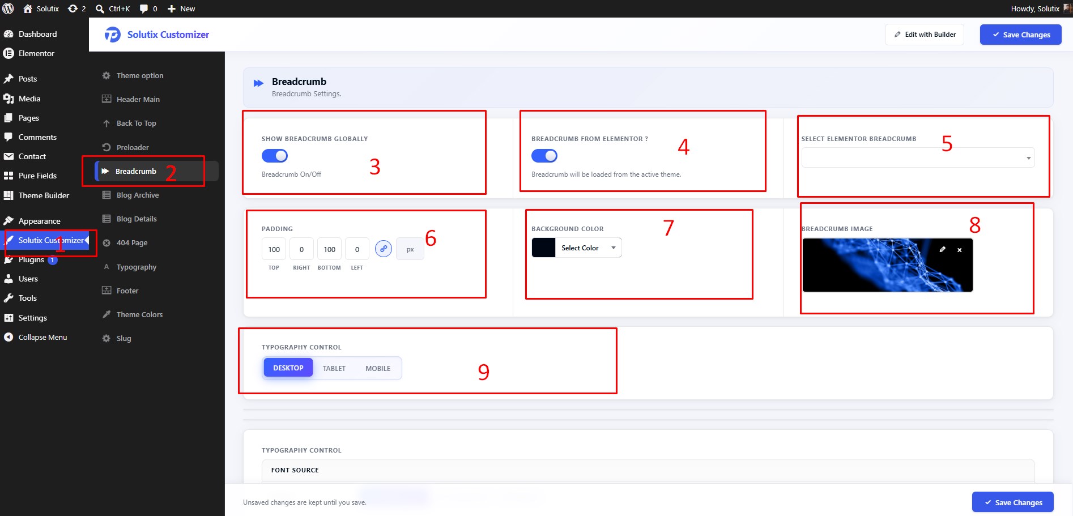The height and width of the screenshot is (516, 1073).
Task: Click the Elementor icon in WordPress sidebar
Action: coord(8,53)
